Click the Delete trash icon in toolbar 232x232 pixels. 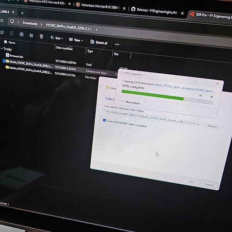41,36
